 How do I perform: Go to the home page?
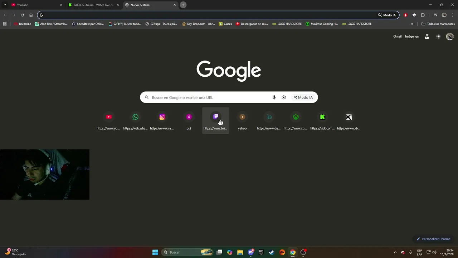point(31,15)
